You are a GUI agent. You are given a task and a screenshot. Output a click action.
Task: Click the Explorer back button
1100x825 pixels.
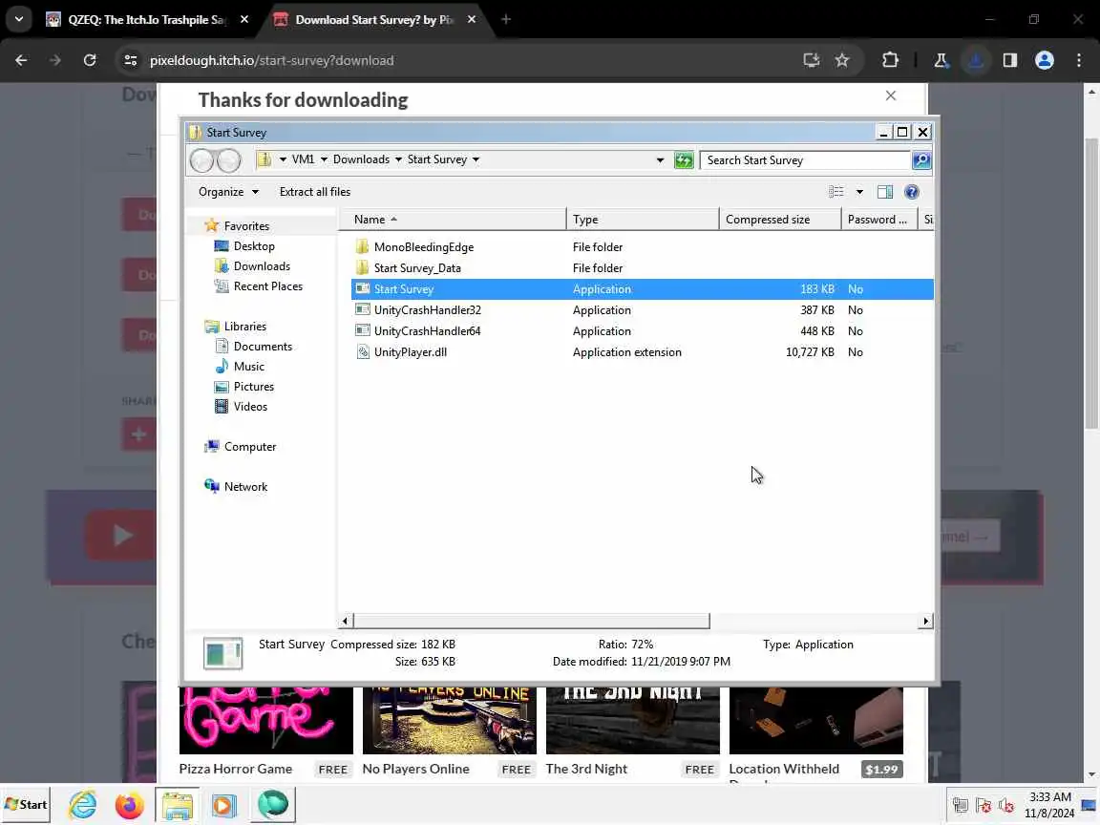point(202,160)
